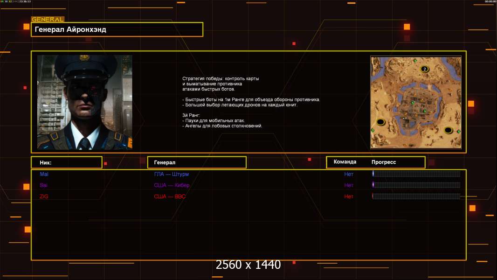Viewport: 497px width, 280px height.
Task: Click the General Ironhand portrait image
Action: [x=84, y=102]
